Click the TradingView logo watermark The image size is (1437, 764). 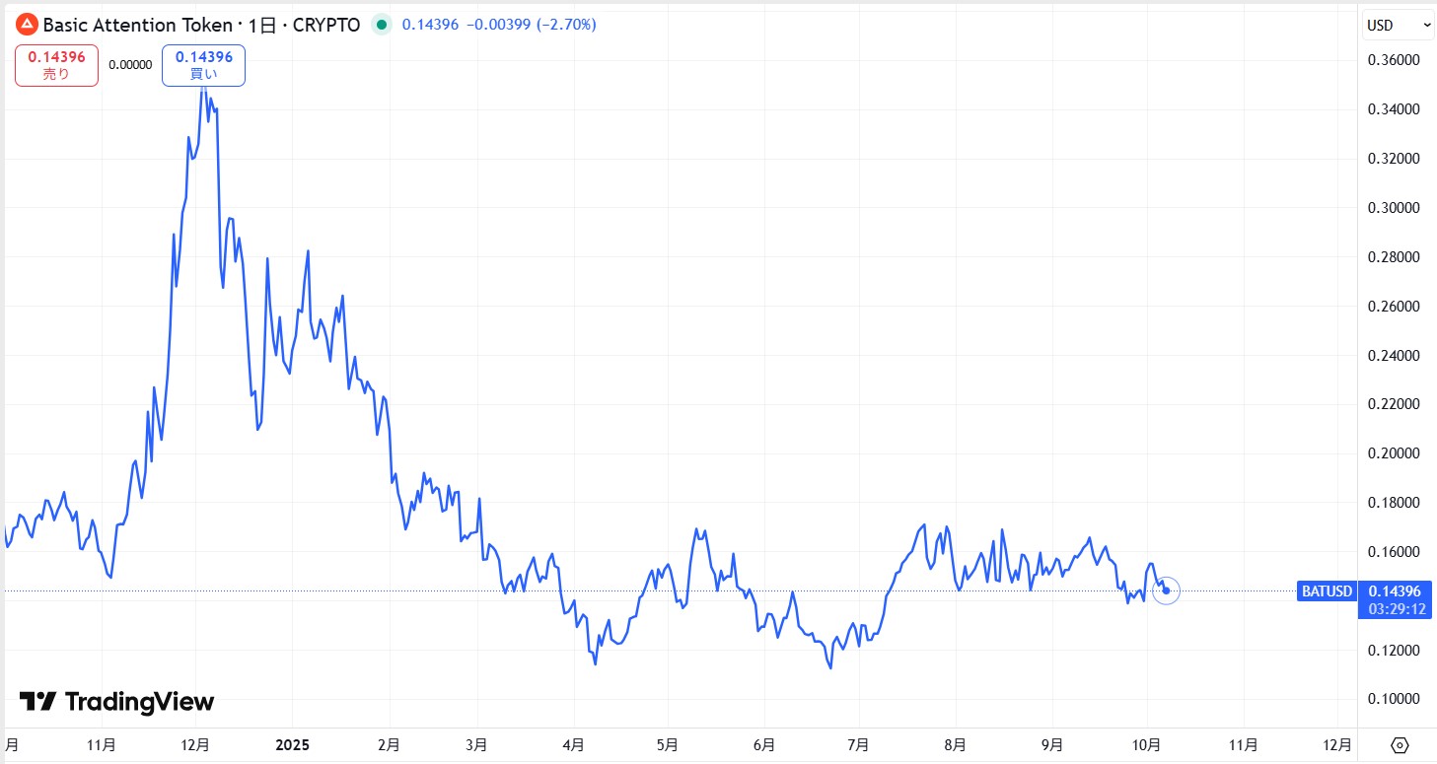coord(117,702)
